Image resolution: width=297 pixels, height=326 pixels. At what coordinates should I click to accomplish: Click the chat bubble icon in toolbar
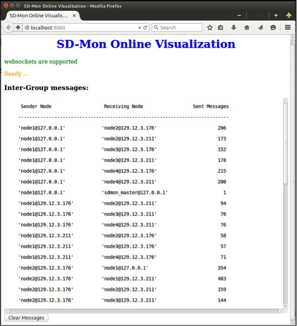273,28
